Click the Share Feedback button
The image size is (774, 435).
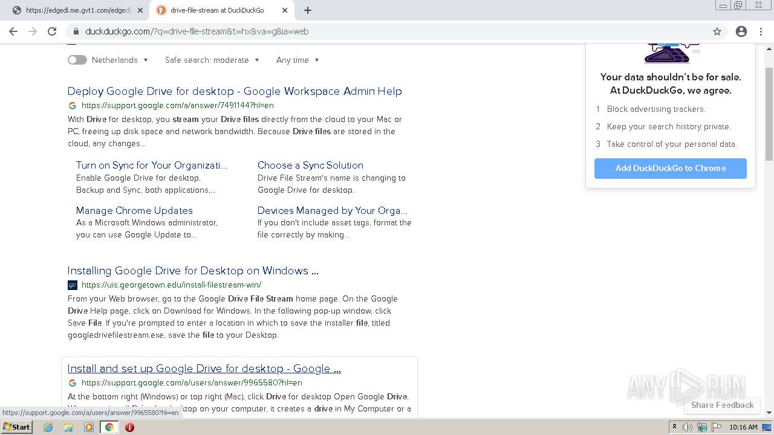723,405
